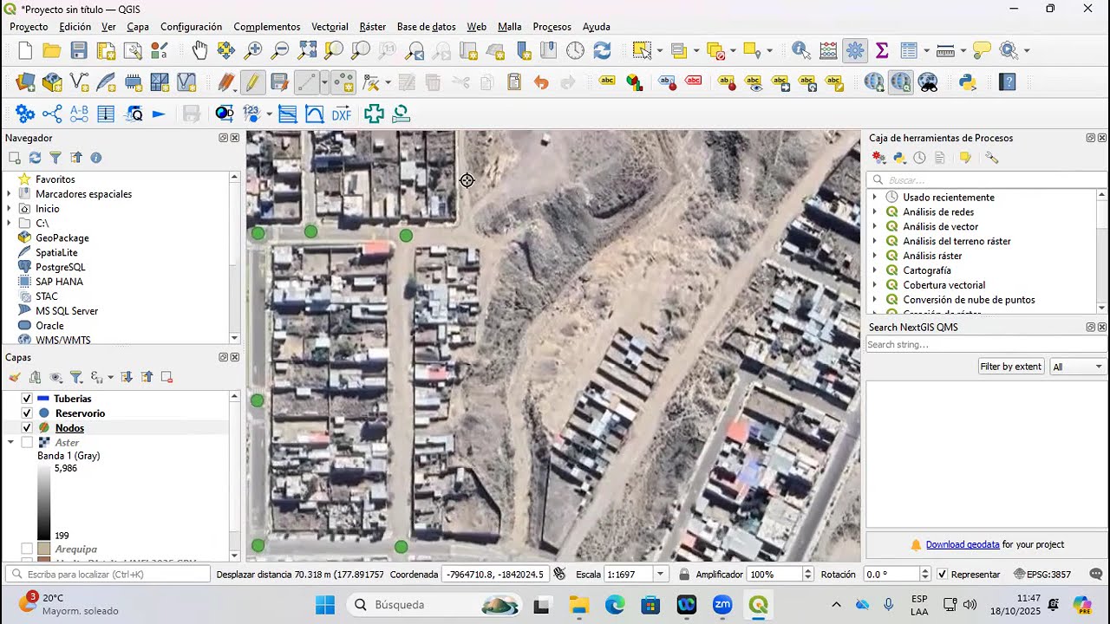Refresh the Navegador browser panel
Screen dimensions: 1110x624
(x=35, y=158)
